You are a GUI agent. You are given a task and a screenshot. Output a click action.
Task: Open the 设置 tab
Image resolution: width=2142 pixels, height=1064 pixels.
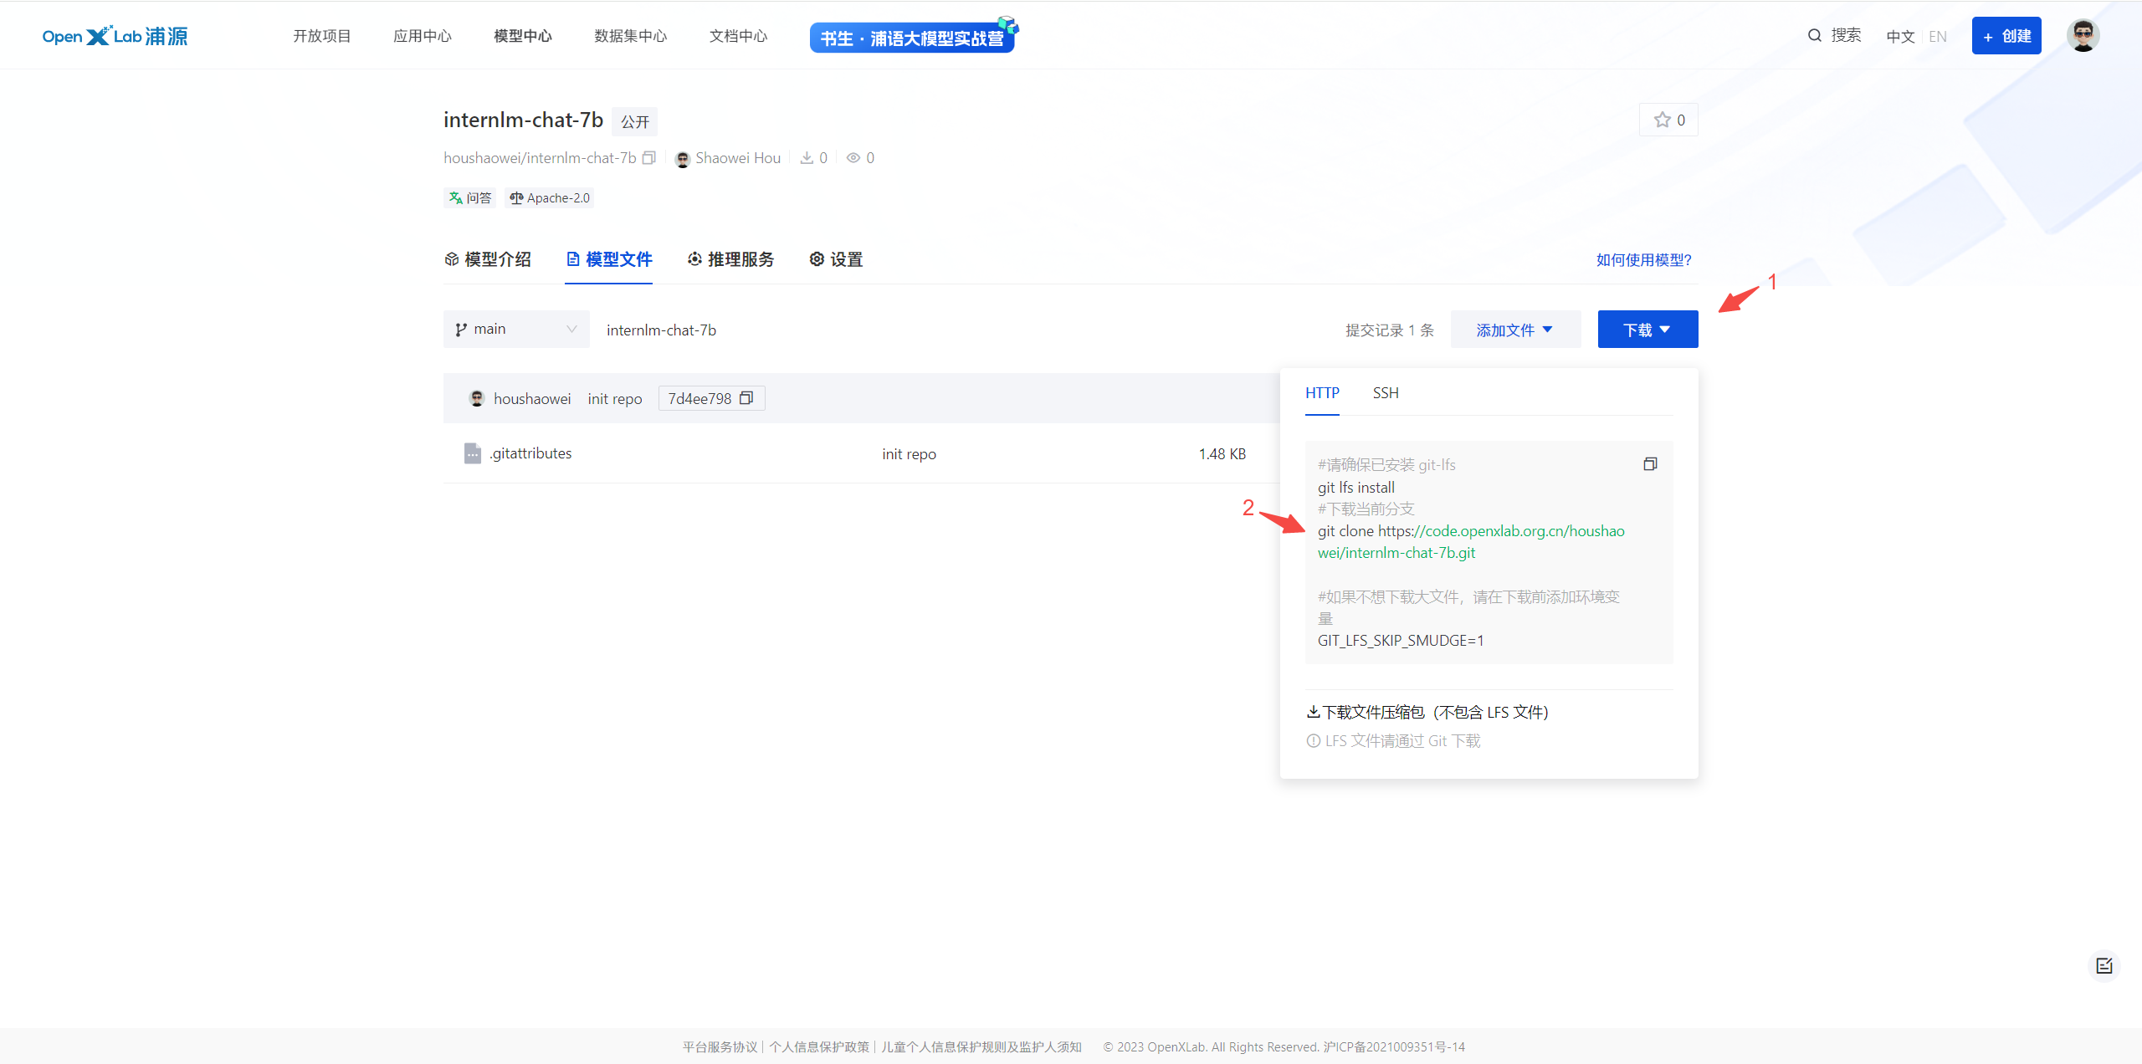(x=836, y=259)
